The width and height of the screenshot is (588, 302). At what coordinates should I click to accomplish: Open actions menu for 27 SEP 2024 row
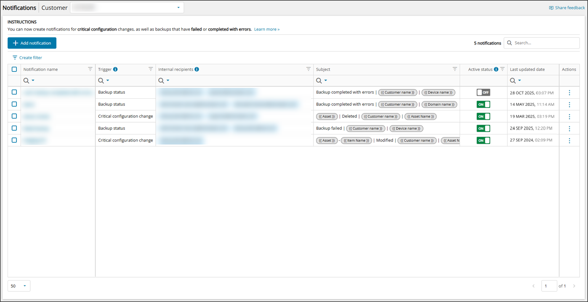point(569,141)
